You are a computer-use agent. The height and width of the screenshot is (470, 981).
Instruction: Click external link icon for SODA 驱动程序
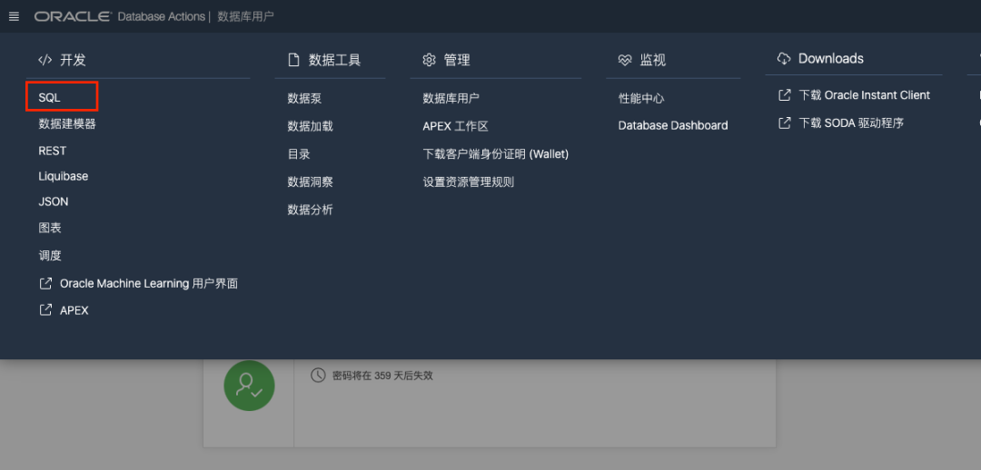pyautogui.click(x=784, y=122)
